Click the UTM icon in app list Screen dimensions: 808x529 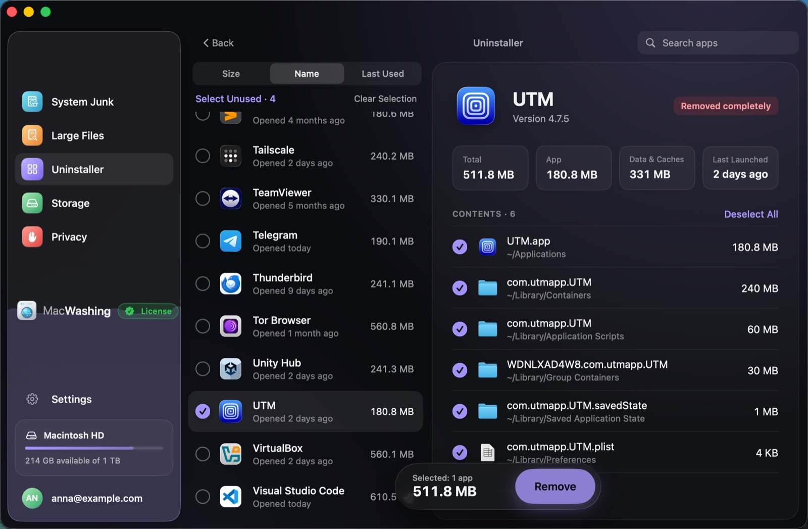(x=231, y=411)
